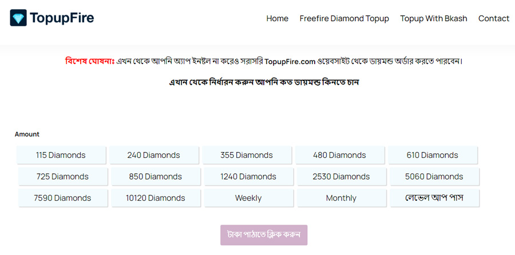Screen dimensions: 515x255
Task: Open Freefire Diamond Topup page
Action: (344, 18)
